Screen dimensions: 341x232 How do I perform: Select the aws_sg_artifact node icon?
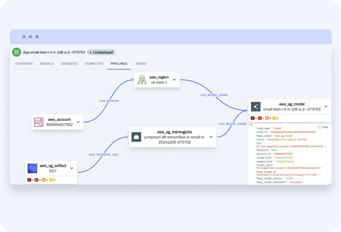pos(32,168)
